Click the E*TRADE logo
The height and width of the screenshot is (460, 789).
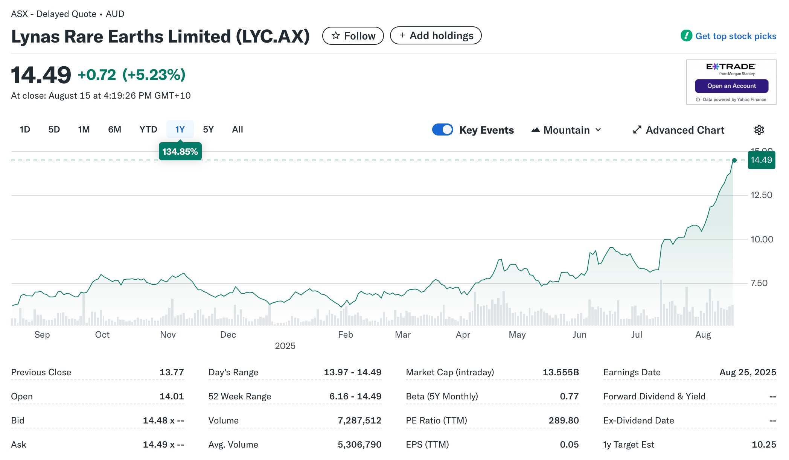point(731,67)
